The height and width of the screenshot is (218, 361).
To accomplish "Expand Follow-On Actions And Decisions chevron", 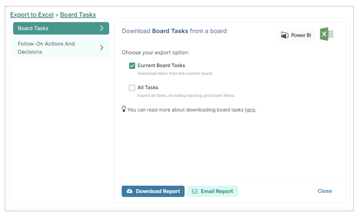I will [x=101, y=48].
